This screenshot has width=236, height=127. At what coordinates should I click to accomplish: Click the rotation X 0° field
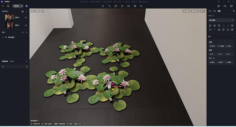(212, 54)
